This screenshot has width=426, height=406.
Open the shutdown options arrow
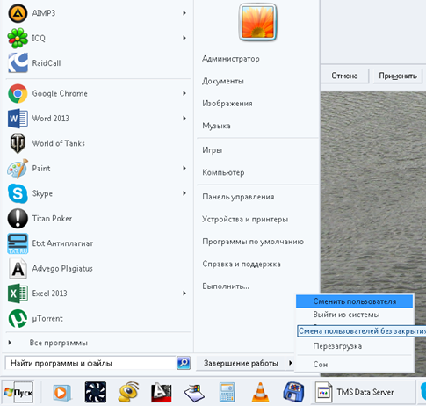pos(290,363)
